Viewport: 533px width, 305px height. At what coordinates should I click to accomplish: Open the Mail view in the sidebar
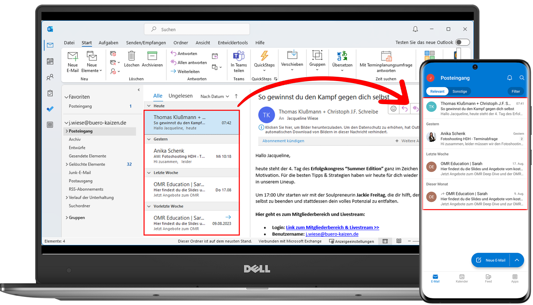tap(50, 45)
